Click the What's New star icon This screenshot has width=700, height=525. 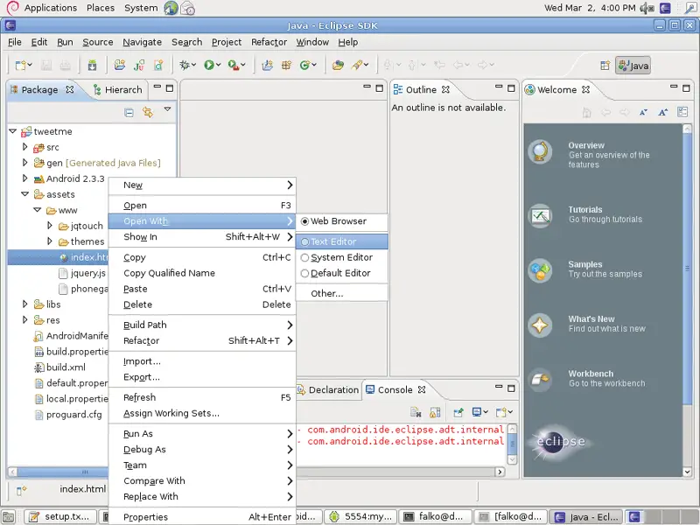pos(540,325)
